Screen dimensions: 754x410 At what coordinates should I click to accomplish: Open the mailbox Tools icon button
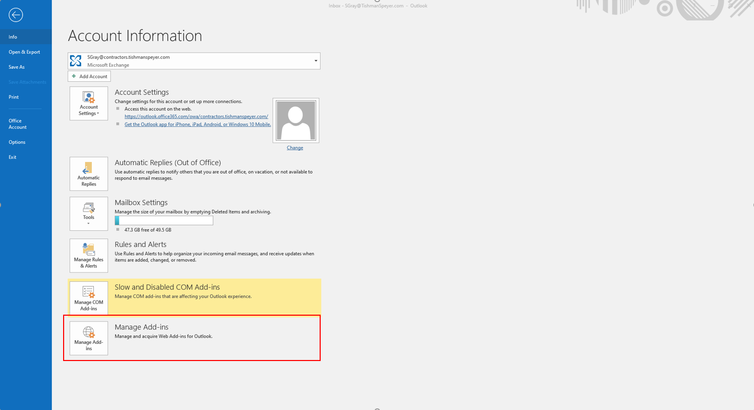pyautogui.click(x=89, y=214)
